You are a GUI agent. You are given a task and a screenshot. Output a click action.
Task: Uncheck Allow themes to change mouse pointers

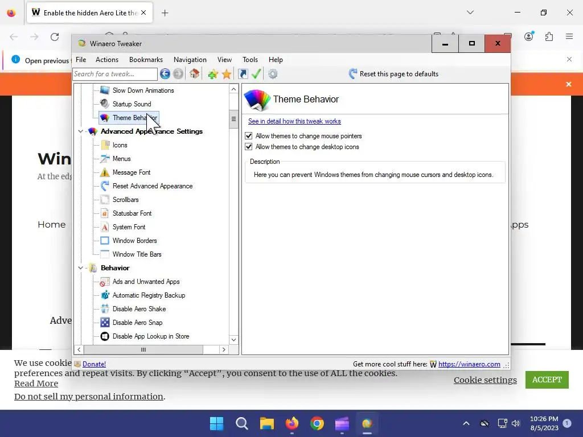pyautogui.click(x=249, y=136)
